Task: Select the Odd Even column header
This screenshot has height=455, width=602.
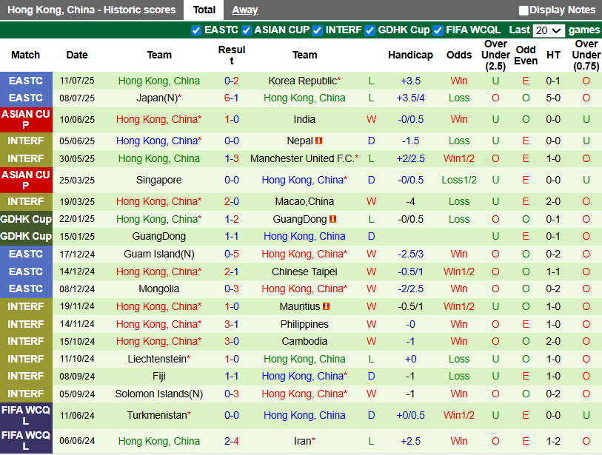Action: click(526, 55)
